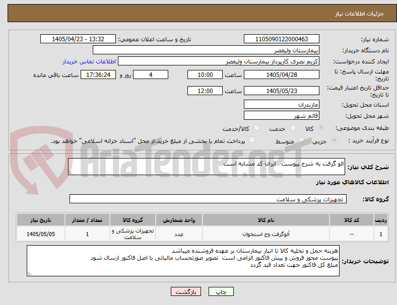Click the validity hour field 12:00
Image resolution: width=397 pixels, height=305 pixels.
click(205, 91)
